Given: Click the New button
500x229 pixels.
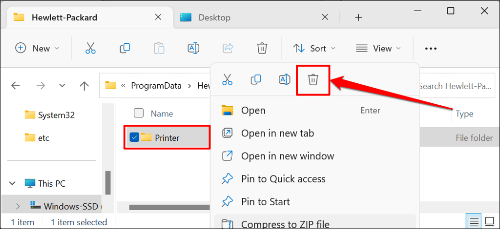Looking at the screenshot, I should pyautogui.click(x=37, y=48).
